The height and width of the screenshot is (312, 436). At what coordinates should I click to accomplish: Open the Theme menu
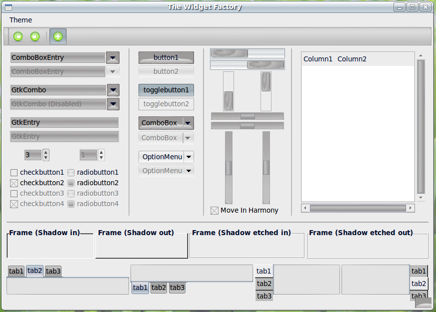[x=20, y=20]
